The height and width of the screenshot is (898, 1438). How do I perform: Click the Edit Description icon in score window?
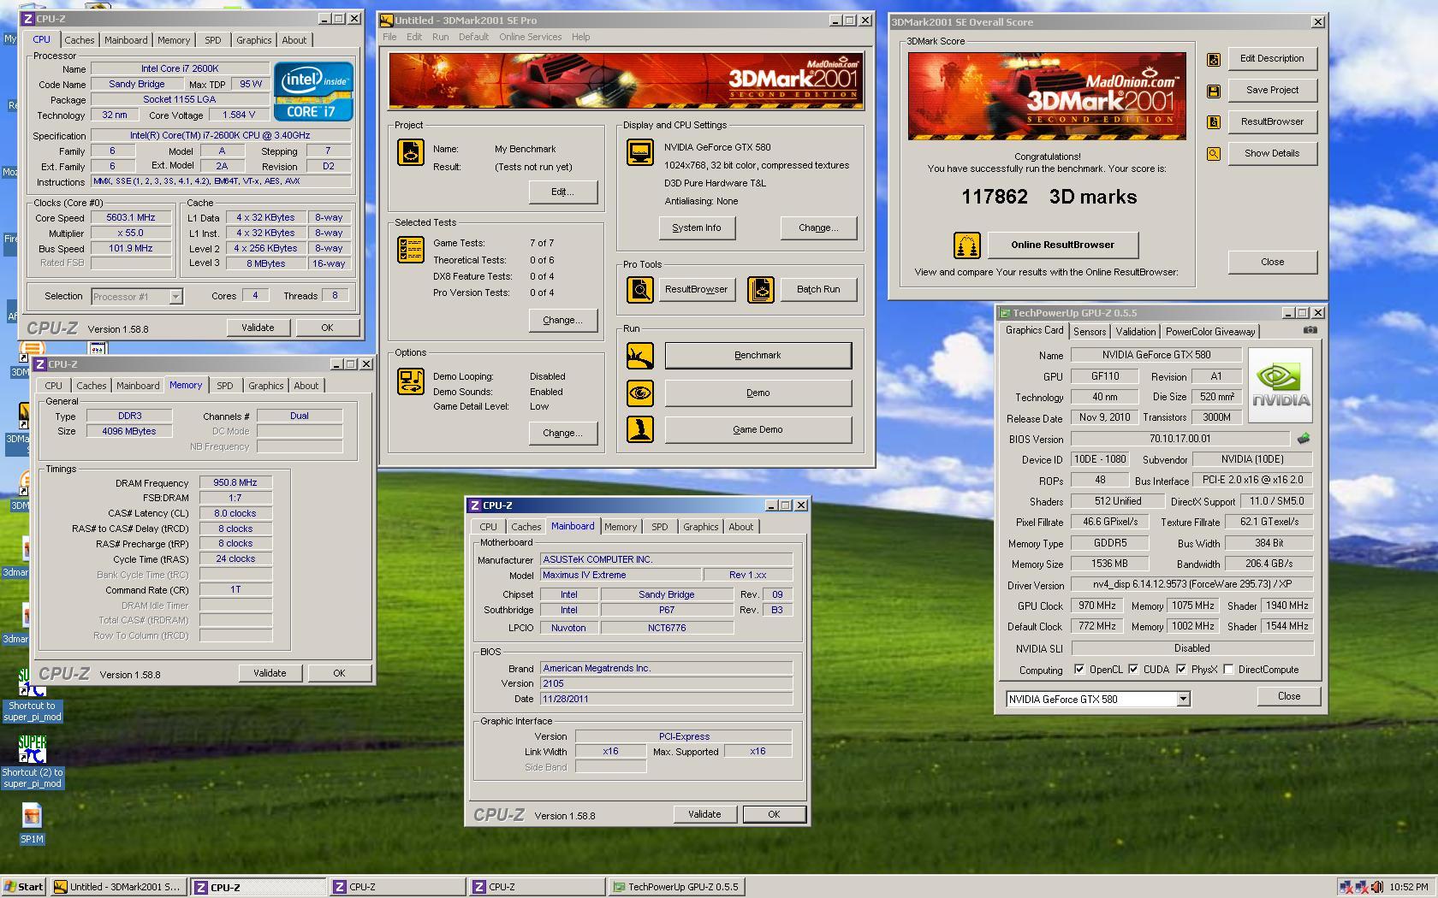pos(1214,59)
